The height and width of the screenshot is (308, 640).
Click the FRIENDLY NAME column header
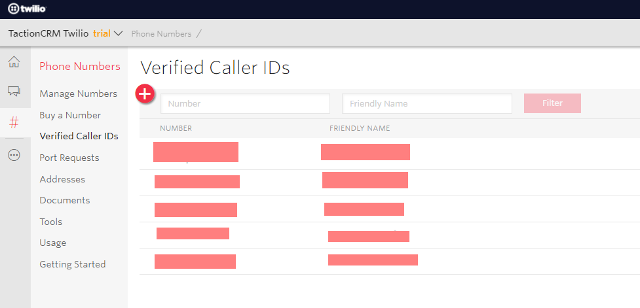[x=360, y=128]
